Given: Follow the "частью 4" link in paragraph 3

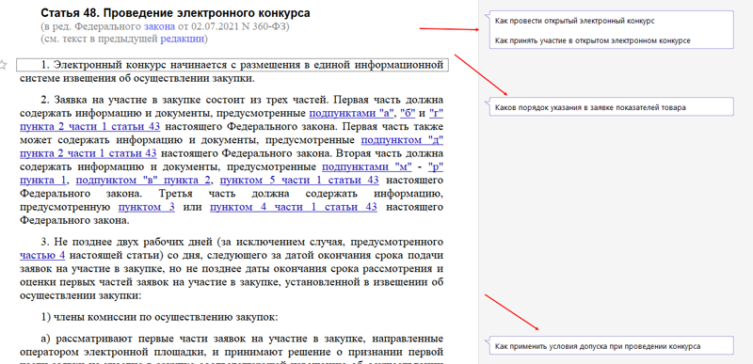Looking at the screenshot, I should [x=42, y=255].
